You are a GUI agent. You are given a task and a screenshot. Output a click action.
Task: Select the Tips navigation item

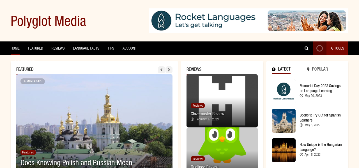coord(111,48)
